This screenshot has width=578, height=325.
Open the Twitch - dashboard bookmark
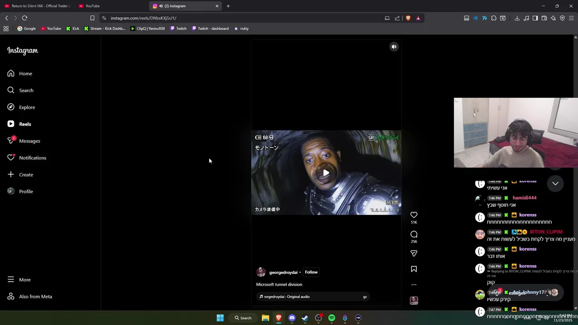[210, 28]
